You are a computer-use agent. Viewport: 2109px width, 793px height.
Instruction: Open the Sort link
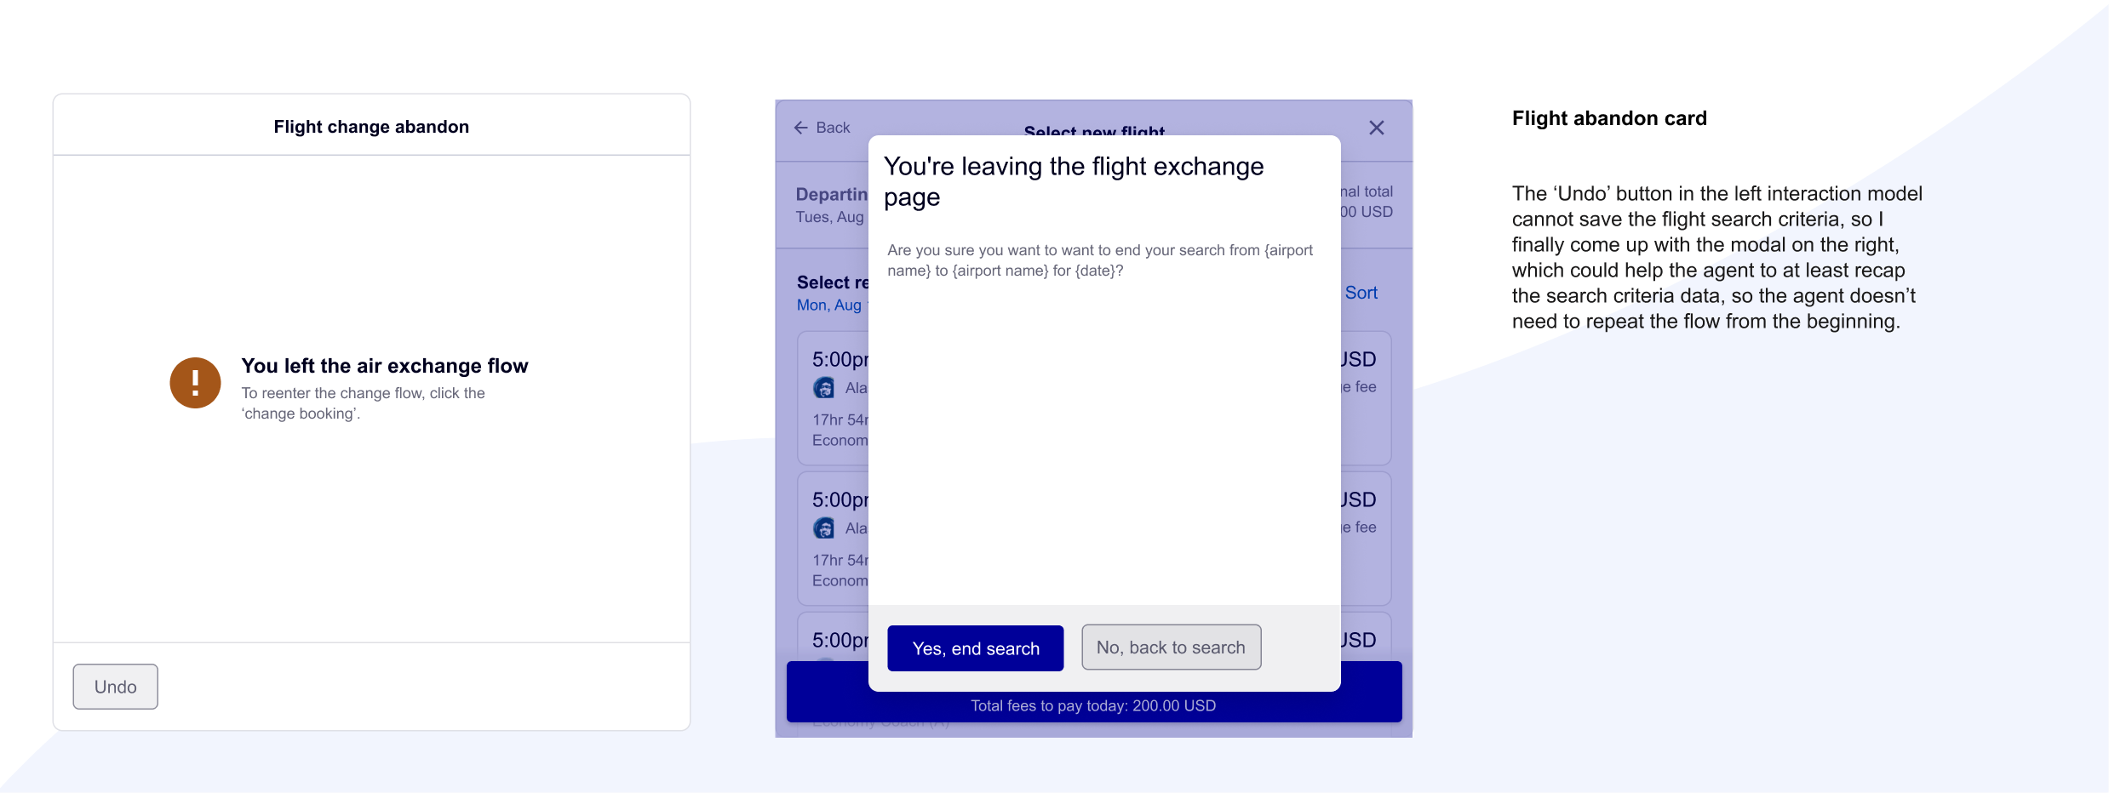(1361, 293)
